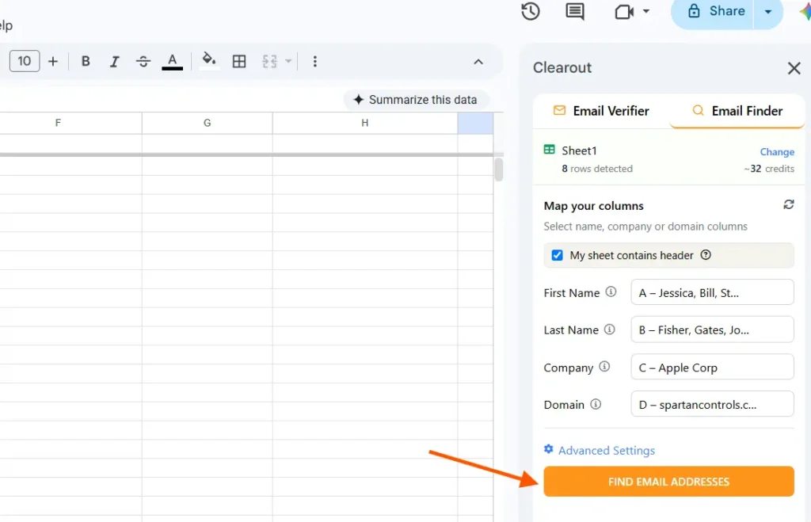Click merge cells icon

click(269, 62)
